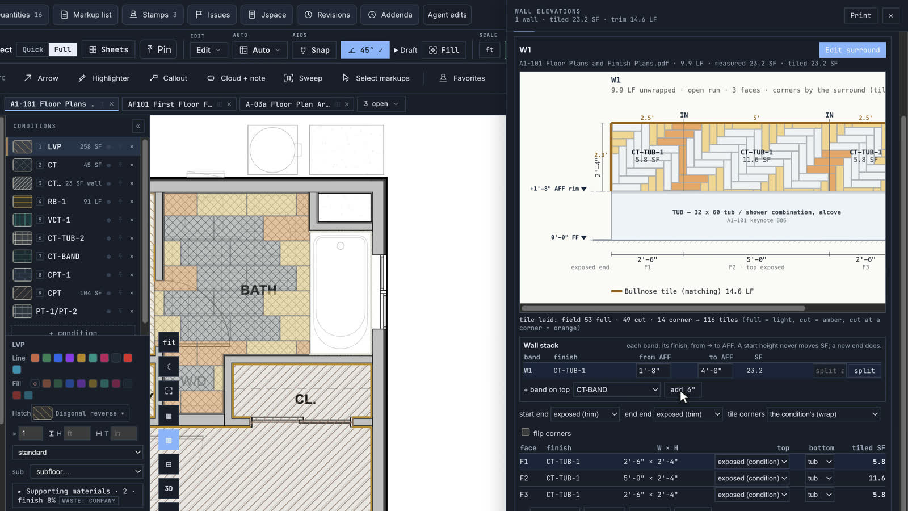Open the 3 open sheets dropdown
The width and height of the screenshot is (908, 511).
coord(381,104)
